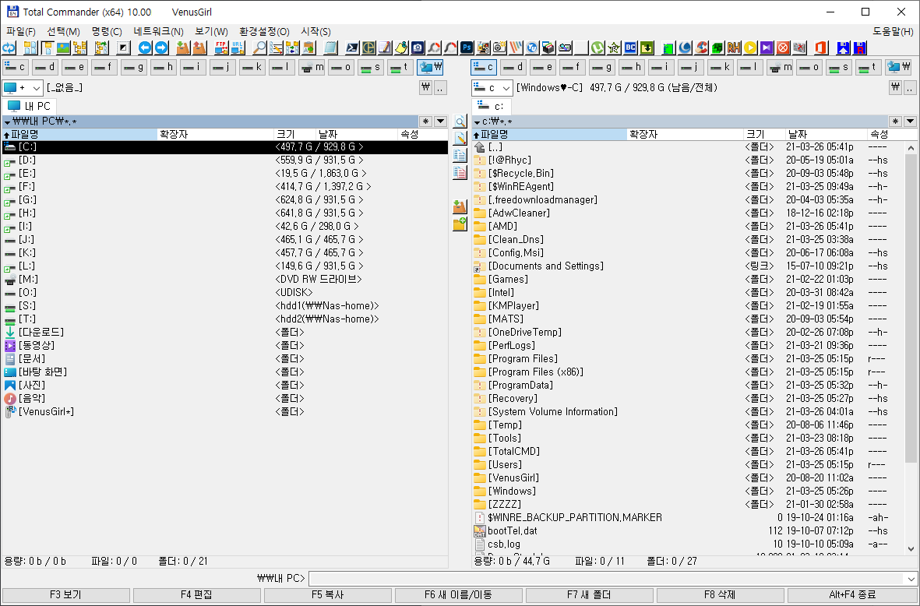Click the F4 편집 button
This screenshot has width=920, height=606.
[x=196, y=595]
